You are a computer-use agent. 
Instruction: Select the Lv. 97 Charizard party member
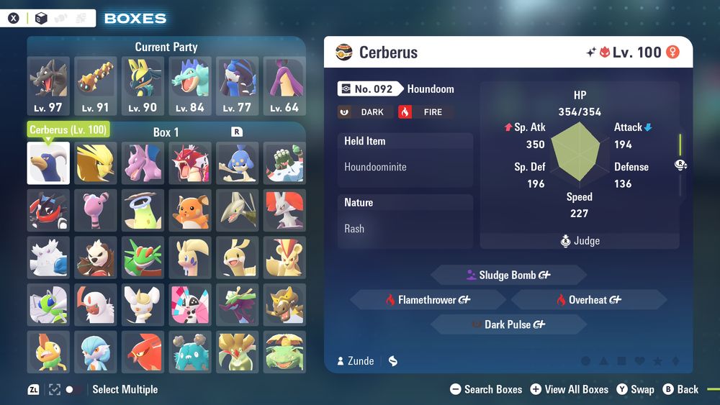point(48,86)
